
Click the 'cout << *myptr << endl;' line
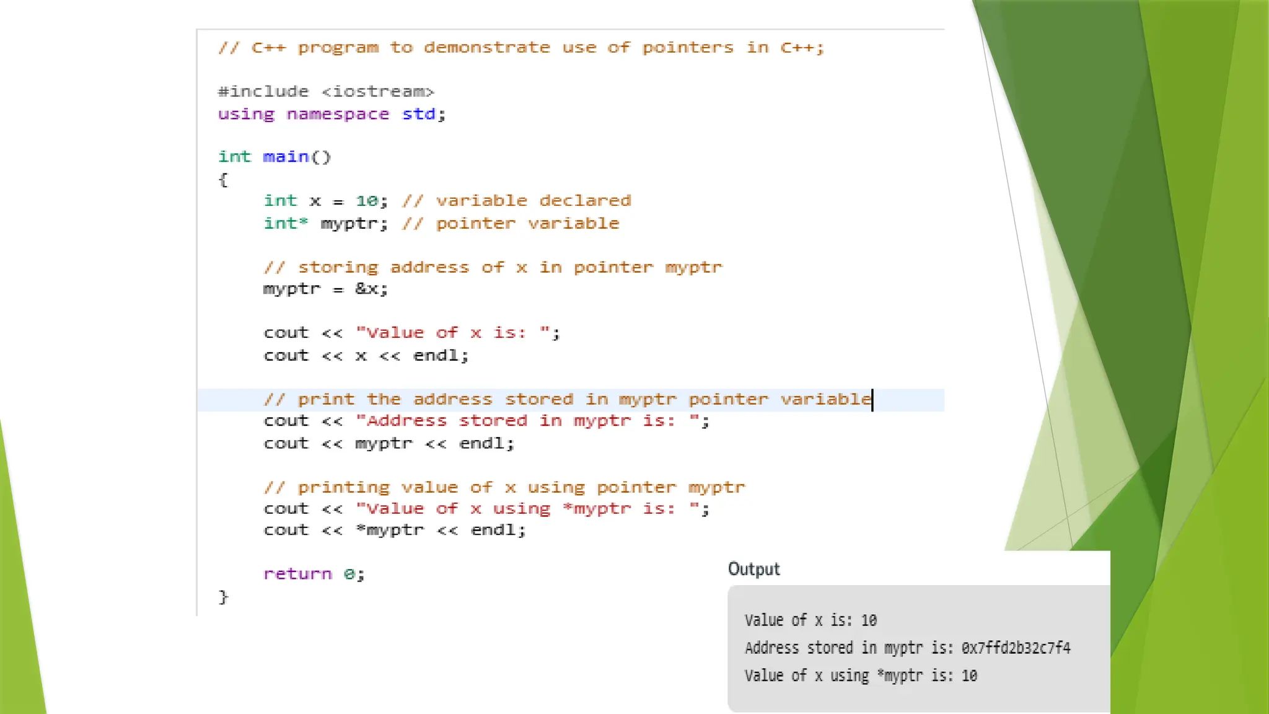[x=394, y=531]
